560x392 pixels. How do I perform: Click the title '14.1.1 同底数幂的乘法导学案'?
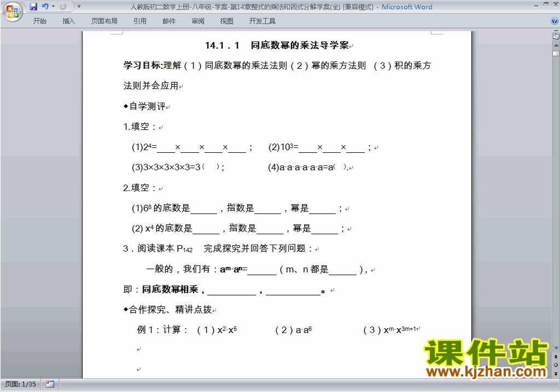pyautogui.click(x=277, y=45)
